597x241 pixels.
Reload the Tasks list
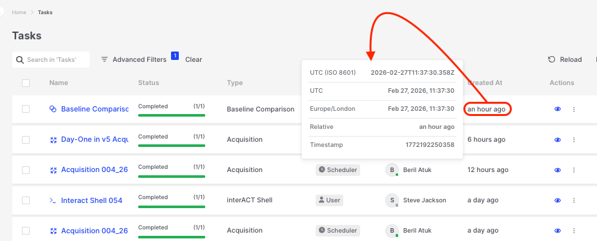[565, 60]
